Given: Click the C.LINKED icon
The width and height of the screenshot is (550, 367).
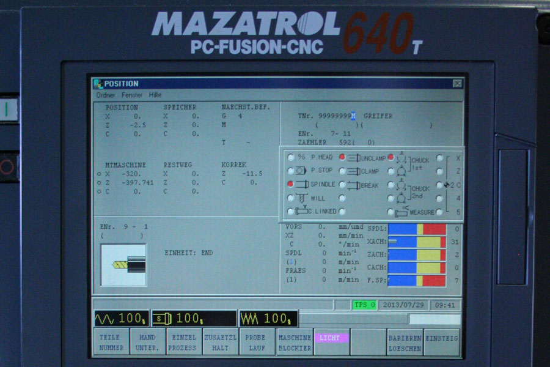Looking at the screenshot, I should click(301, 212).
